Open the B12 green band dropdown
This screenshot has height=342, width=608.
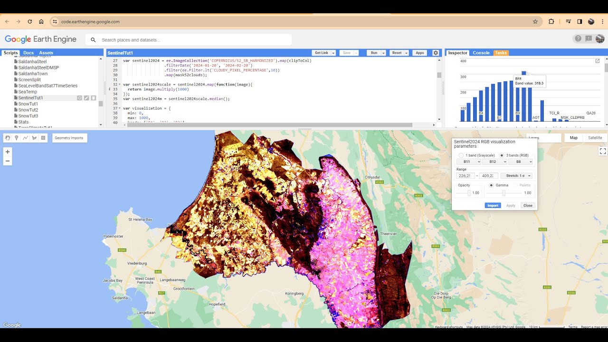click(494, 162)
